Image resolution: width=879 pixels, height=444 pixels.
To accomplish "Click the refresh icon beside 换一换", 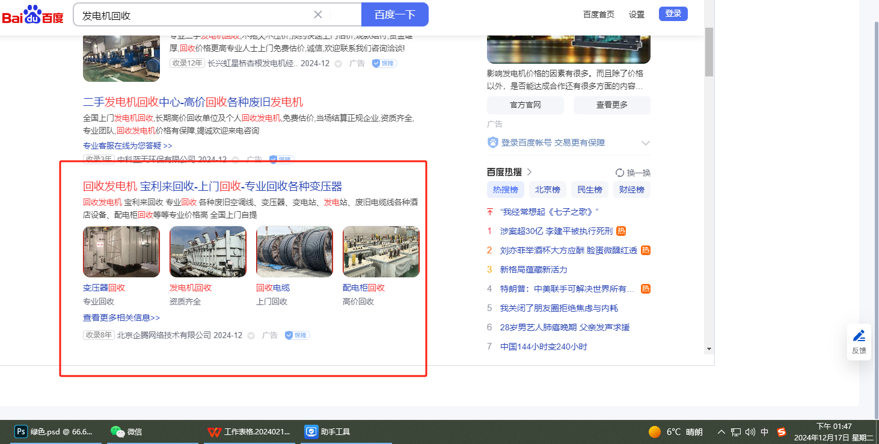I will coord(620,173).
